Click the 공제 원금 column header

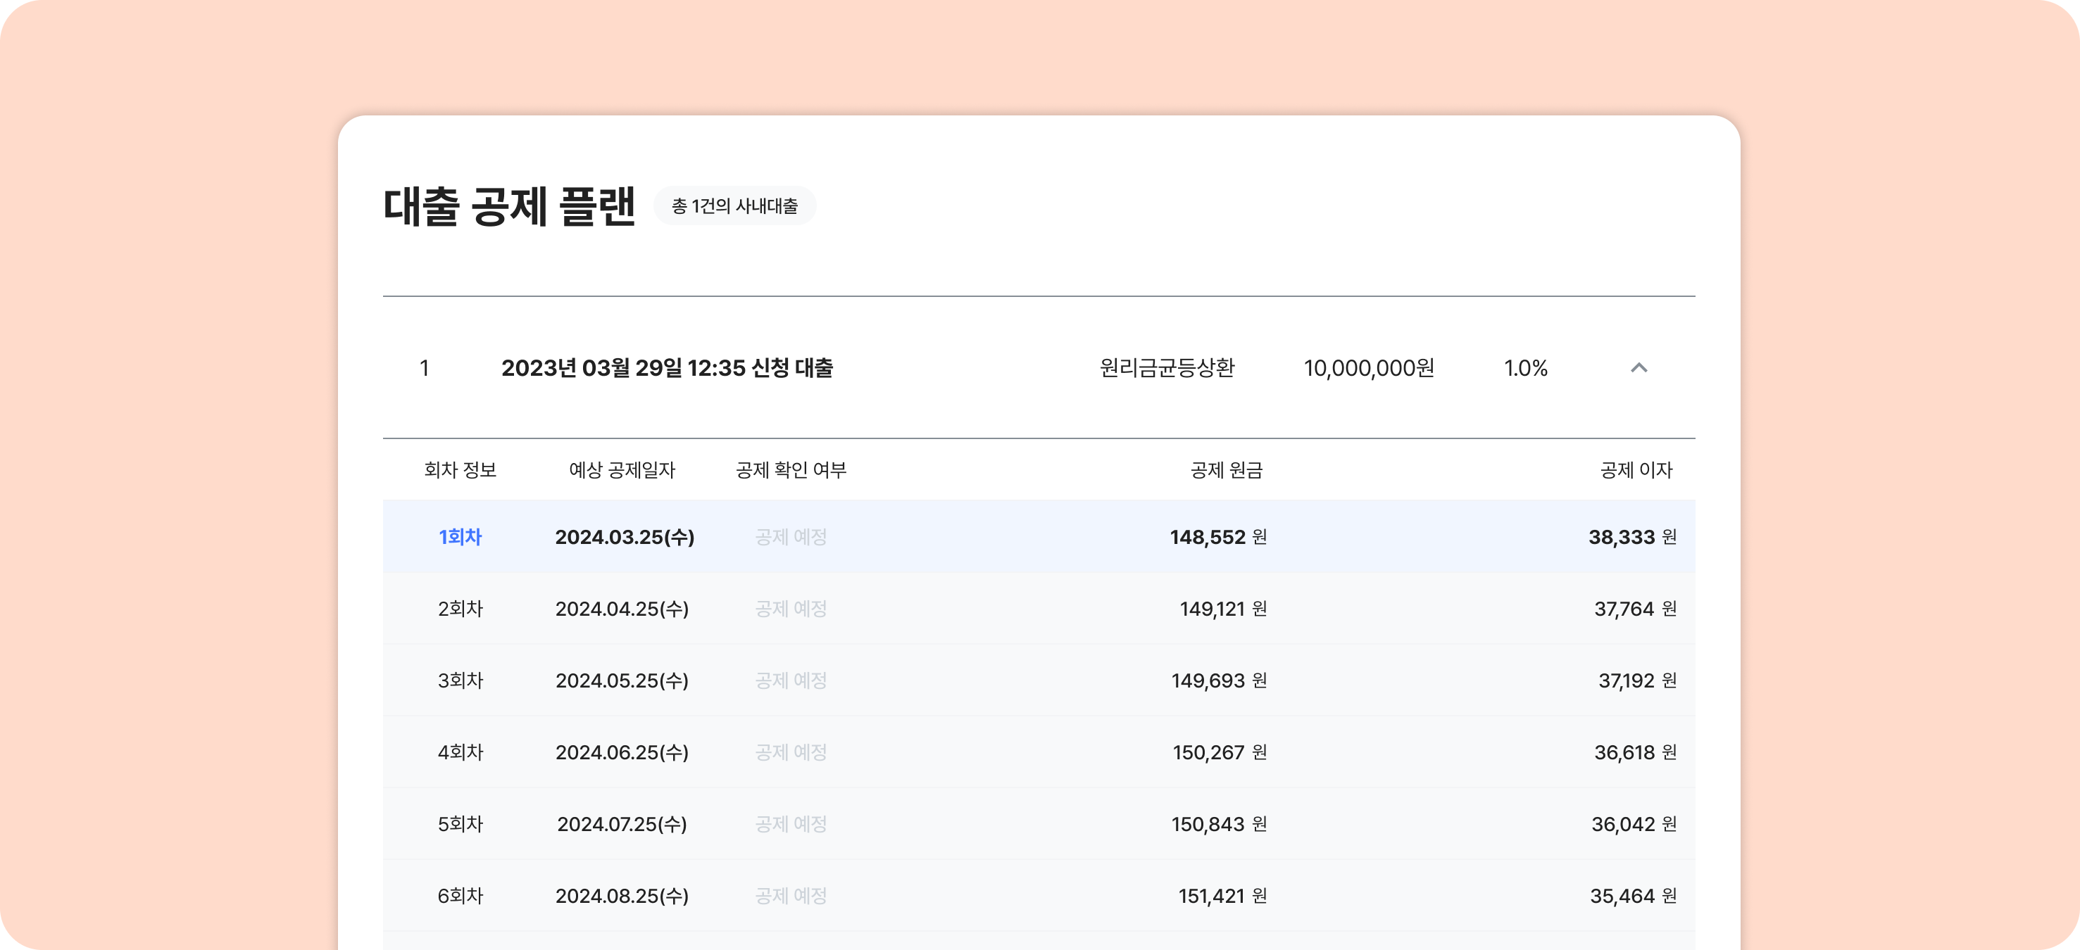[1226, 470]
